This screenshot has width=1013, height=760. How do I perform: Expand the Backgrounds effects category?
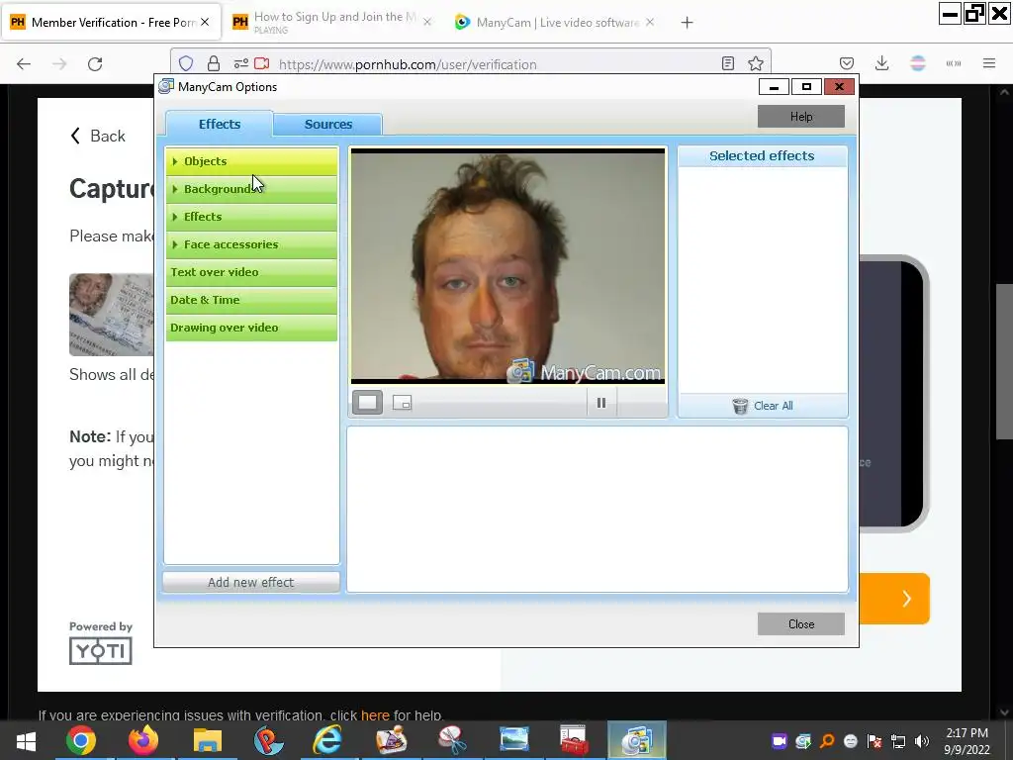[251, 189]
